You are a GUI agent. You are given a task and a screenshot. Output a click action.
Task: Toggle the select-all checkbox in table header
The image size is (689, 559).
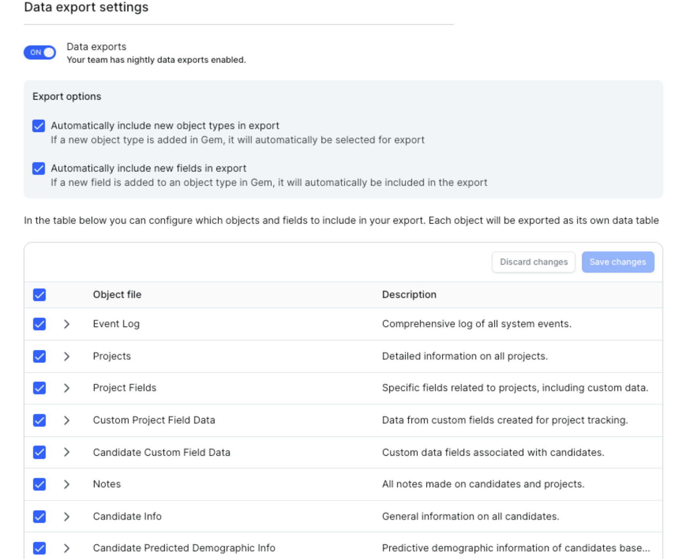click(40, 295)
